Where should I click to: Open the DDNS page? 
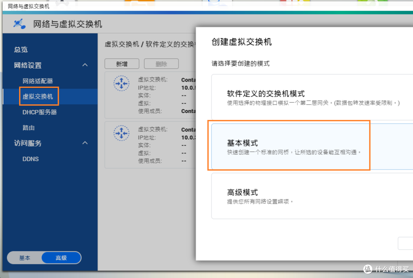(x=31, y=159)
